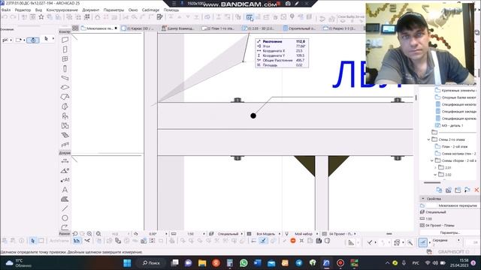Image resolution: width=481 pixels, height=270 pixels.
Task: Open the 1:50 scale dropdown arrow
Action: (x=204, y=233)
